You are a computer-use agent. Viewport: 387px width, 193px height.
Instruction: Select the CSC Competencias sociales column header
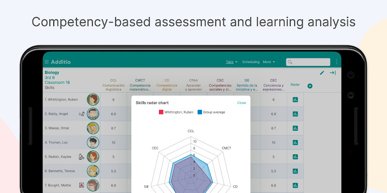tap(220, 85)
